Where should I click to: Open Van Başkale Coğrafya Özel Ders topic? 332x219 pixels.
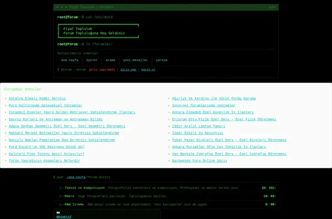tap(229, 154)
